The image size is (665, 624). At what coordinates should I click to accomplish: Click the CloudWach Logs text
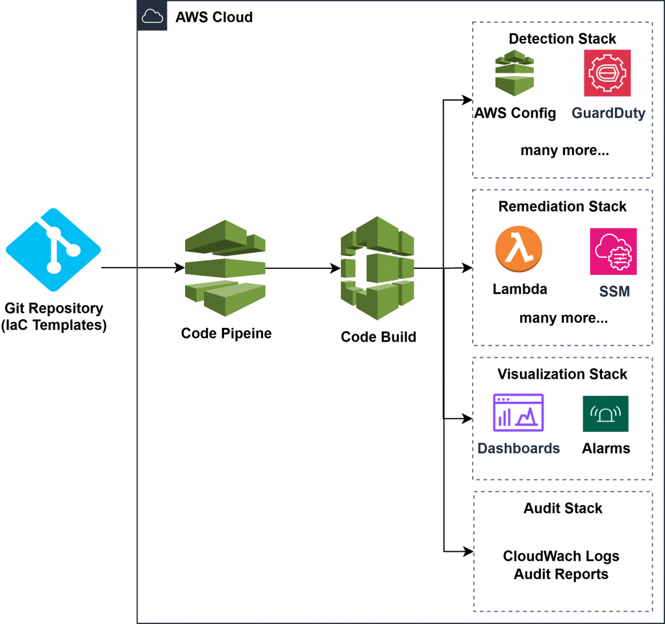pyautogui.click(x=561, y=556)
